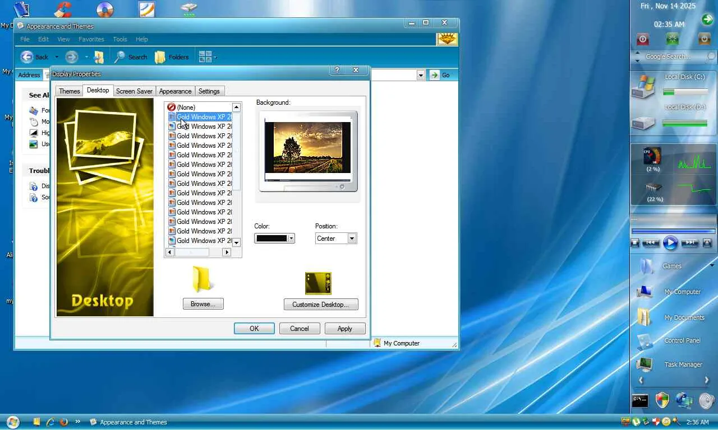Click the eject button in sidebar player

(707, 243)
